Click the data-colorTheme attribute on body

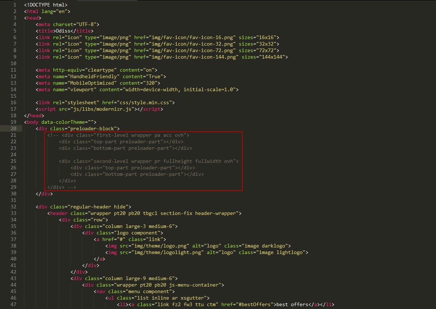click(63, 122)
